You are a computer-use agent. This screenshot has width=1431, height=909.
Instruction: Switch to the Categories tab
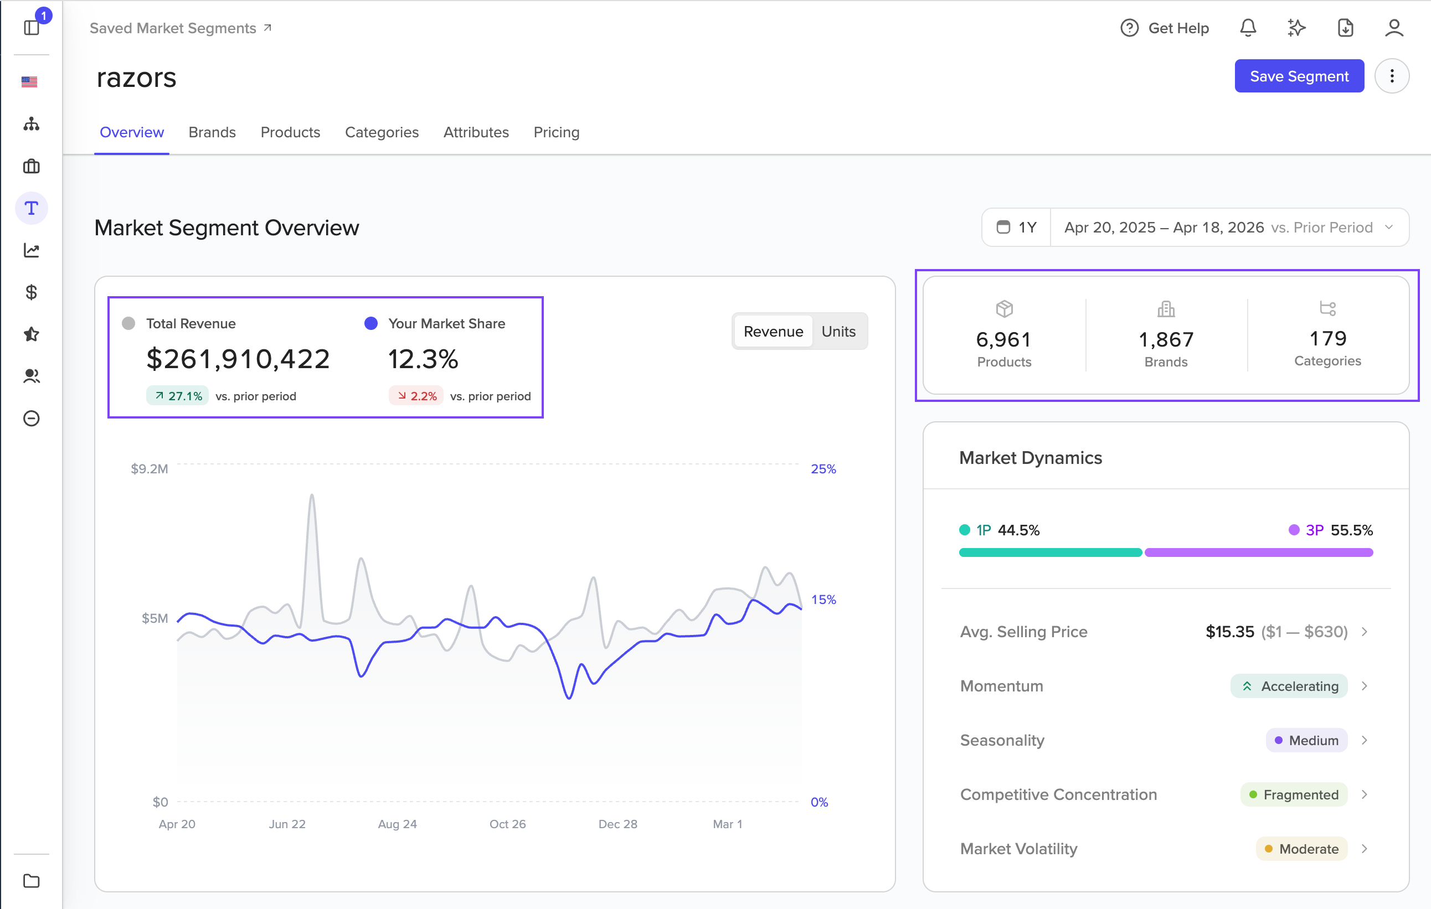[x=382, y=132]
